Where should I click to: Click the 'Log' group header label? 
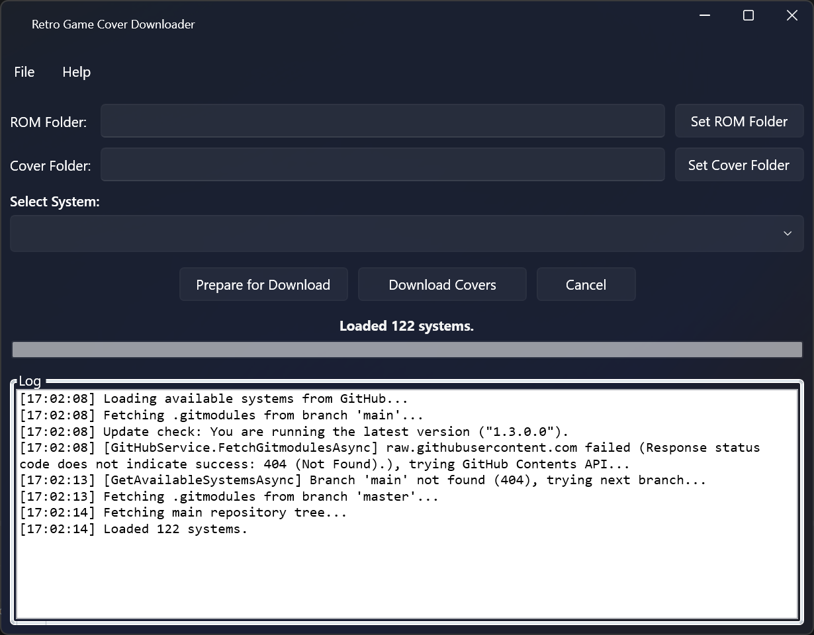(x=30, y=381)
